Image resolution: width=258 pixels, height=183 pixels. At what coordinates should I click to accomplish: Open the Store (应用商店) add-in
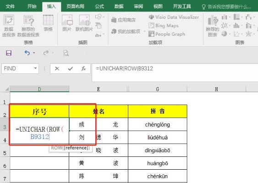[x=123, y=20]
